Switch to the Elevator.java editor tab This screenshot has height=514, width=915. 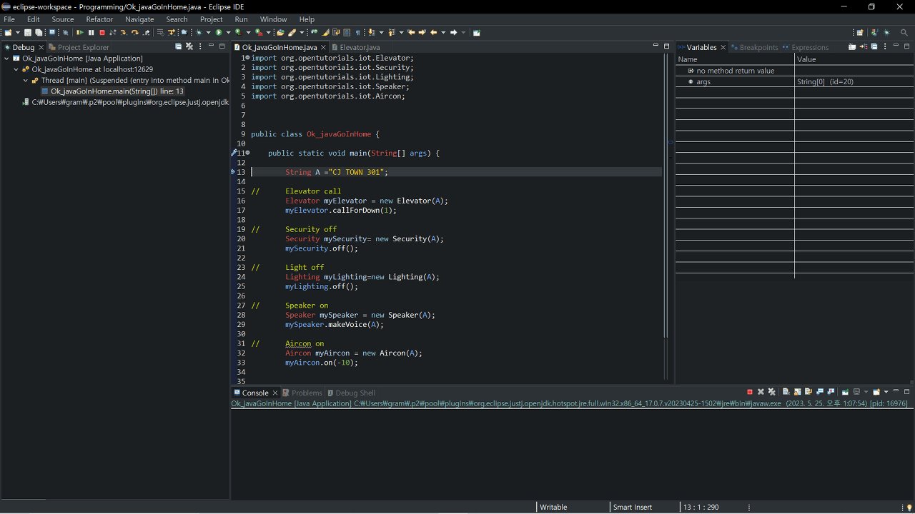click(360, 47)
